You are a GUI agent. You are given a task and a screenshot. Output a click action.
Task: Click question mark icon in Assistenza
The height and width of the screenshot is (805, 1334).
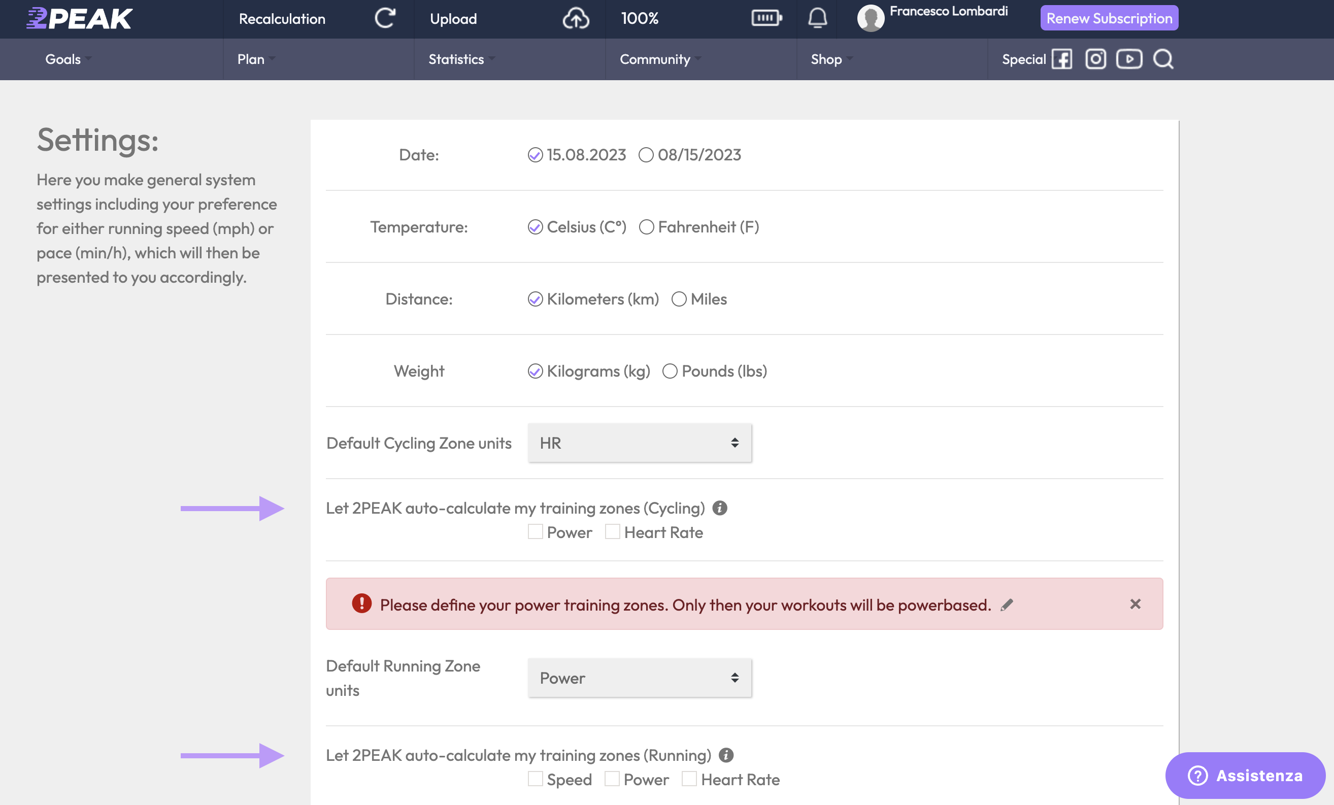[x=1197, y=775]
